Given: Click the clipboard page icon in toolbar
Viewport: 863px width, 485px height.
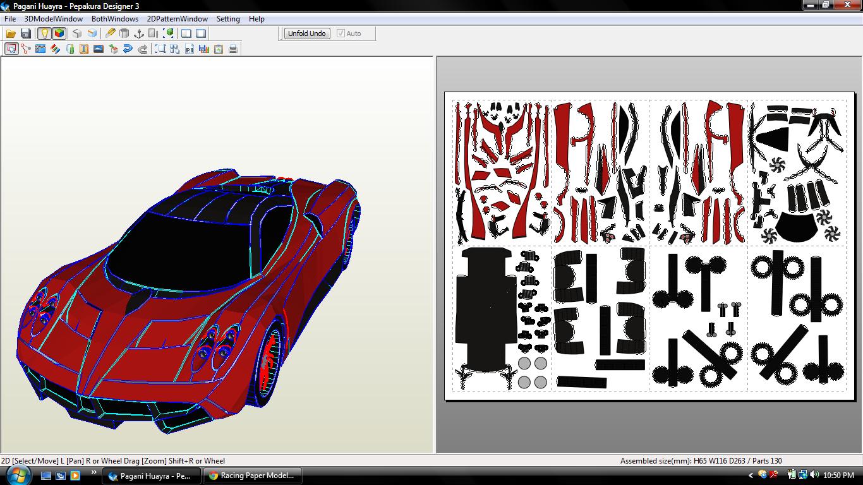Looking at the screenshot, I should pos(219,49).
